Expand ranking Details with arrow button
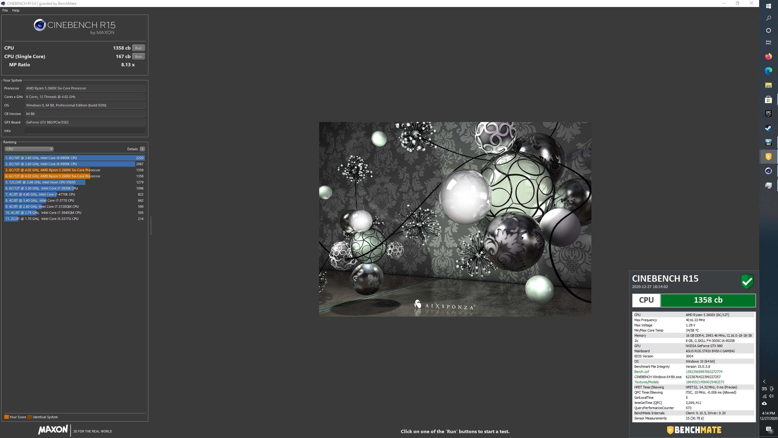778x438 pixels. pyautogui.click(x=142, y=149)
